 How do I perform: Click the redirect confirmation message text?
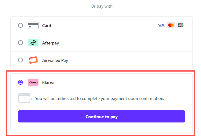(x=100, y=98)
